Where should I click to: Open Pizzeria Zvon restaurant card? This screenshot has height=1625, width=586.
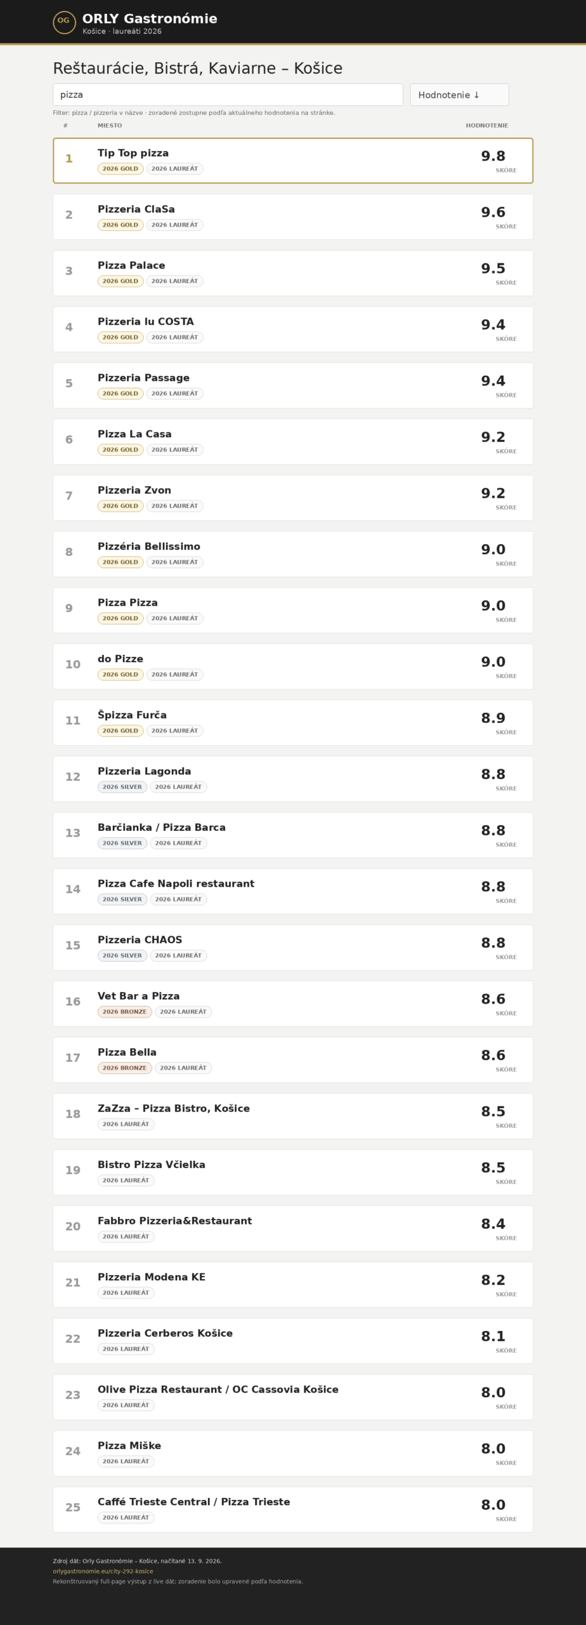click(x=293, y=498)
